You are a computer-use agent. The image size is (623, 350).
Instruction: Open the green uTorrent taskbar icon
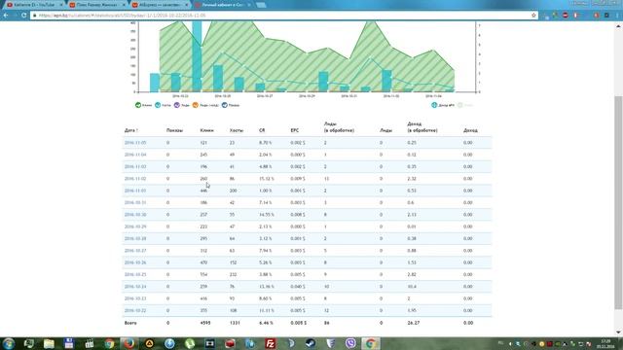pos(190,343)
